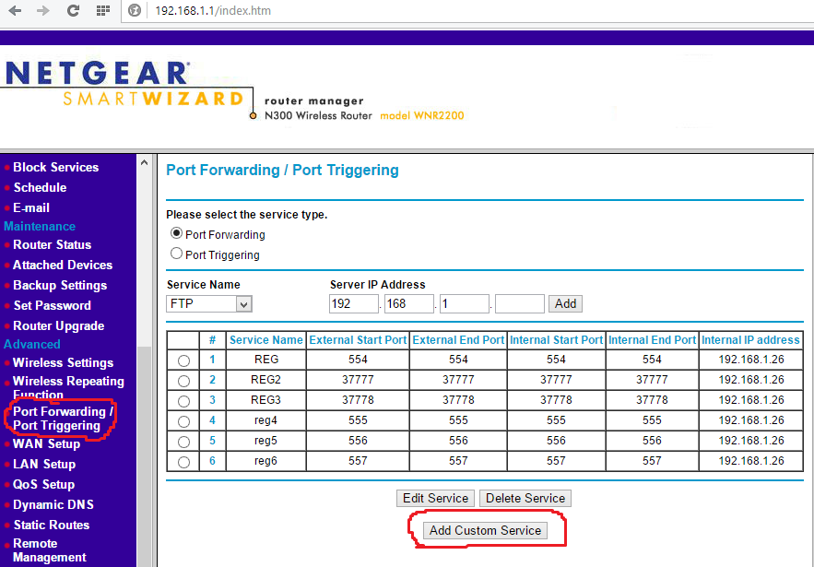Open WAN Setup in sidebar
The width and height of the screenshot is (814, 567).
(x=47, y=444)
